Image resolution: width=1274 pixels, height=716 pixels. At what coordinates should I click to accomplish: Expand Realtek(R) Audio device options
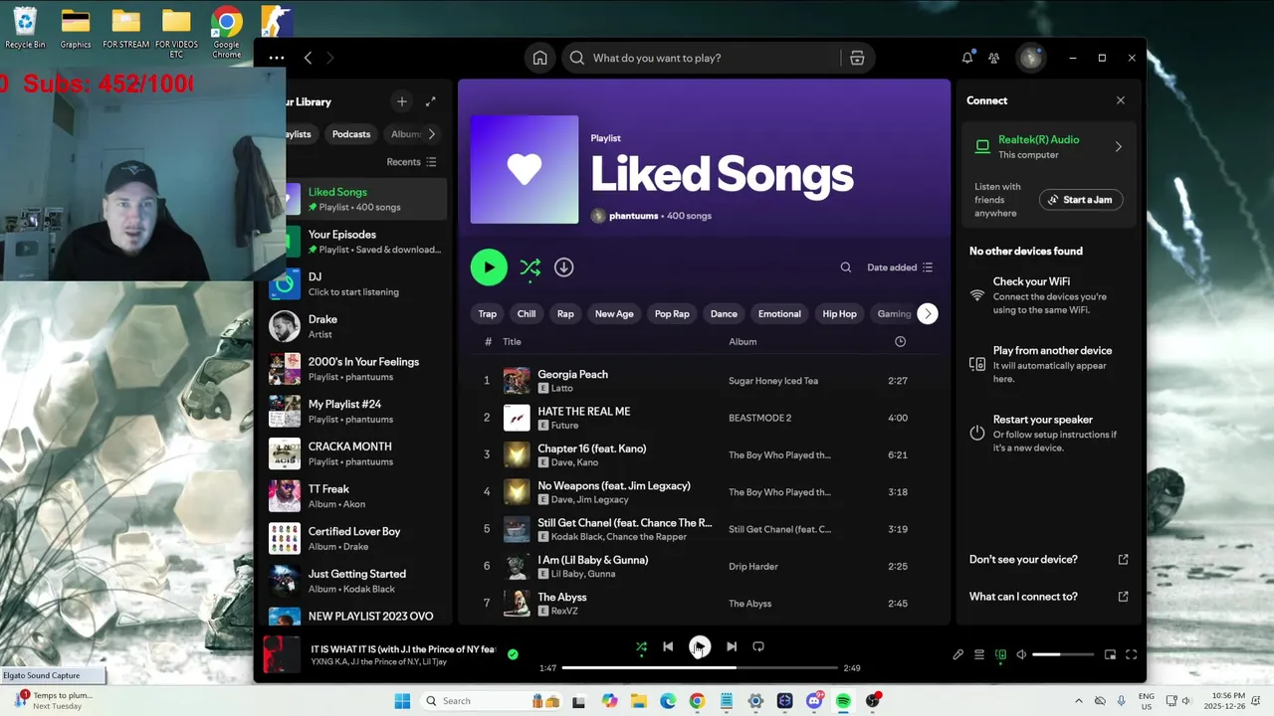click(1118, 147)
